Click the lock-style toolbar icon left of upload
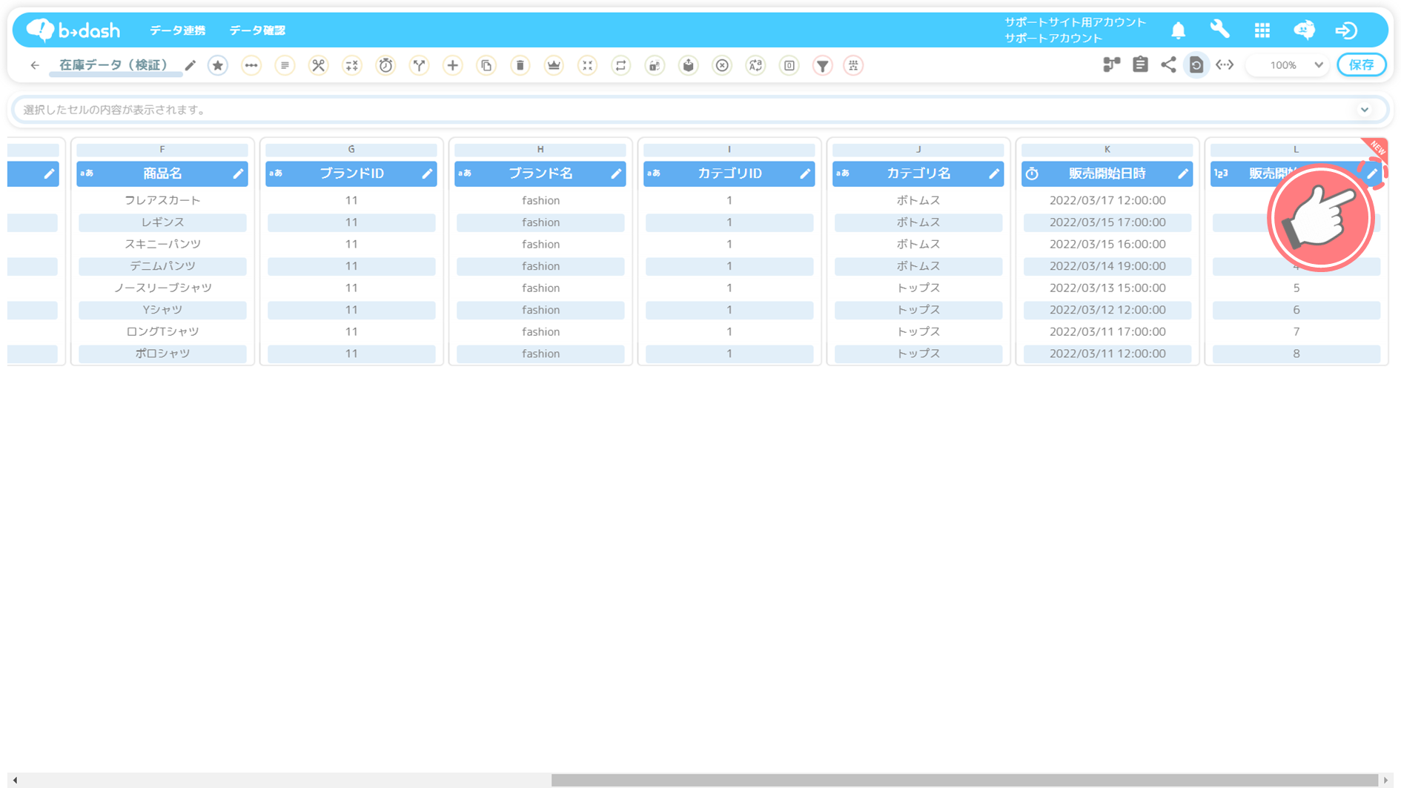 coord(655,65)
